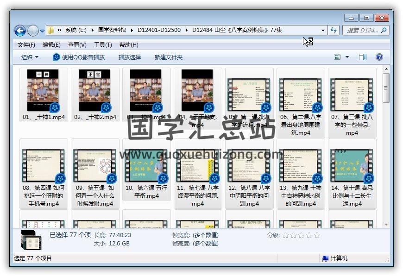
Task: Click 帧高度 (多个数值) field
Action: click(195, 244)
